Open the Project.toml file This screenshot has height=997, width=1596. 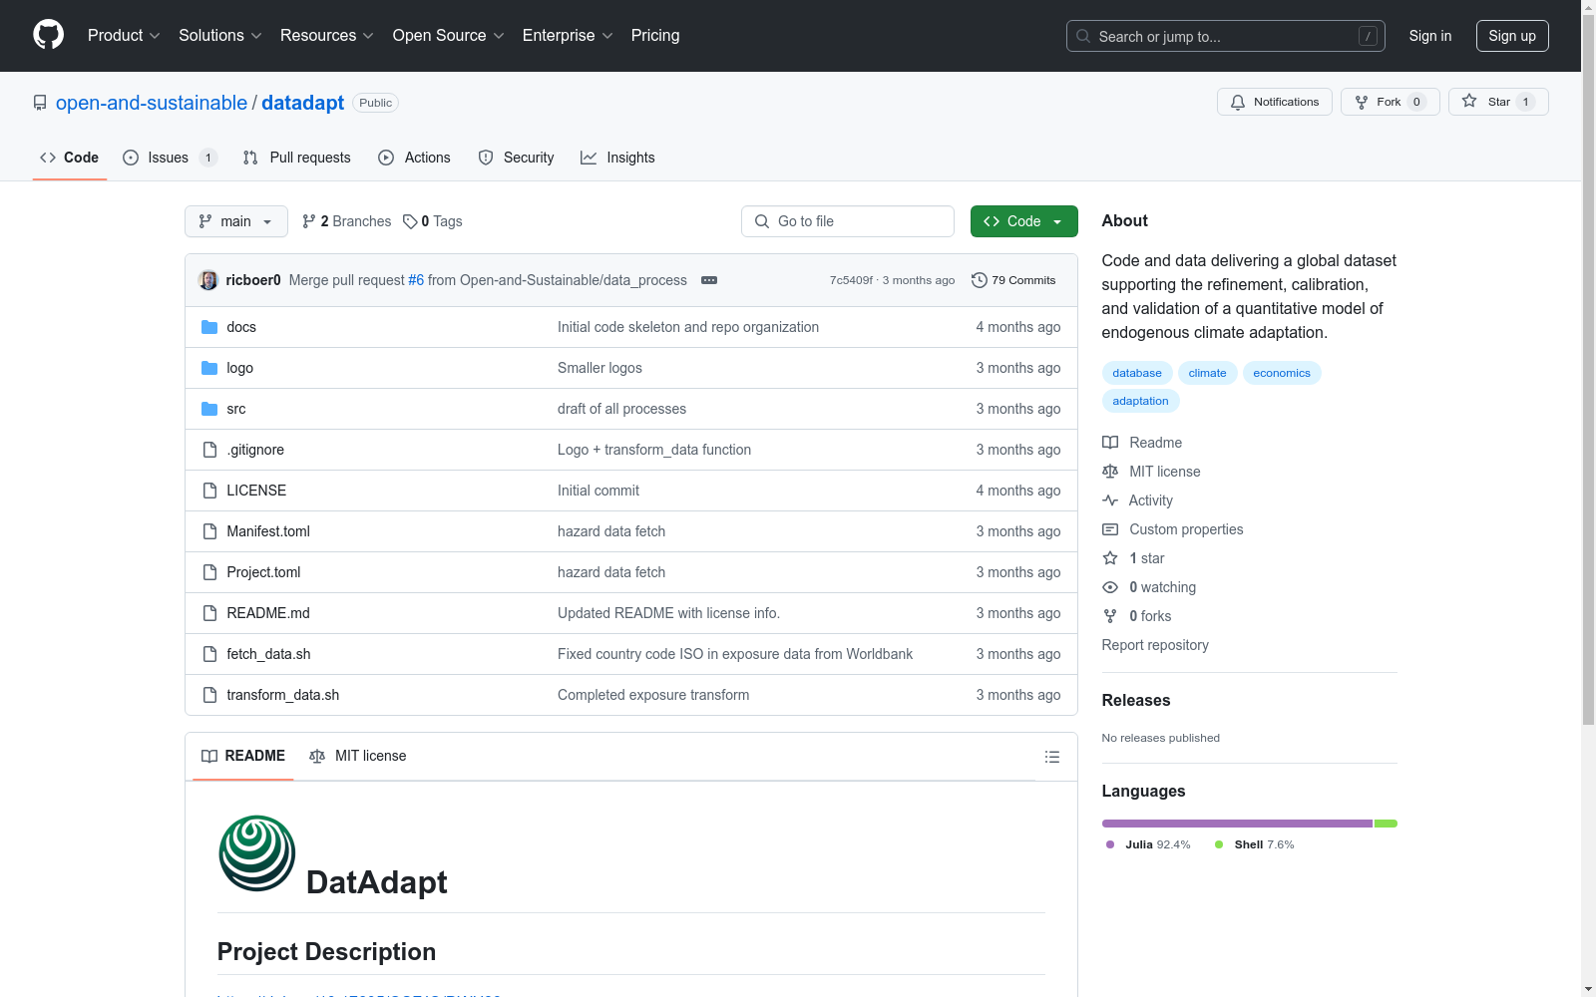(x=263, y=572)
